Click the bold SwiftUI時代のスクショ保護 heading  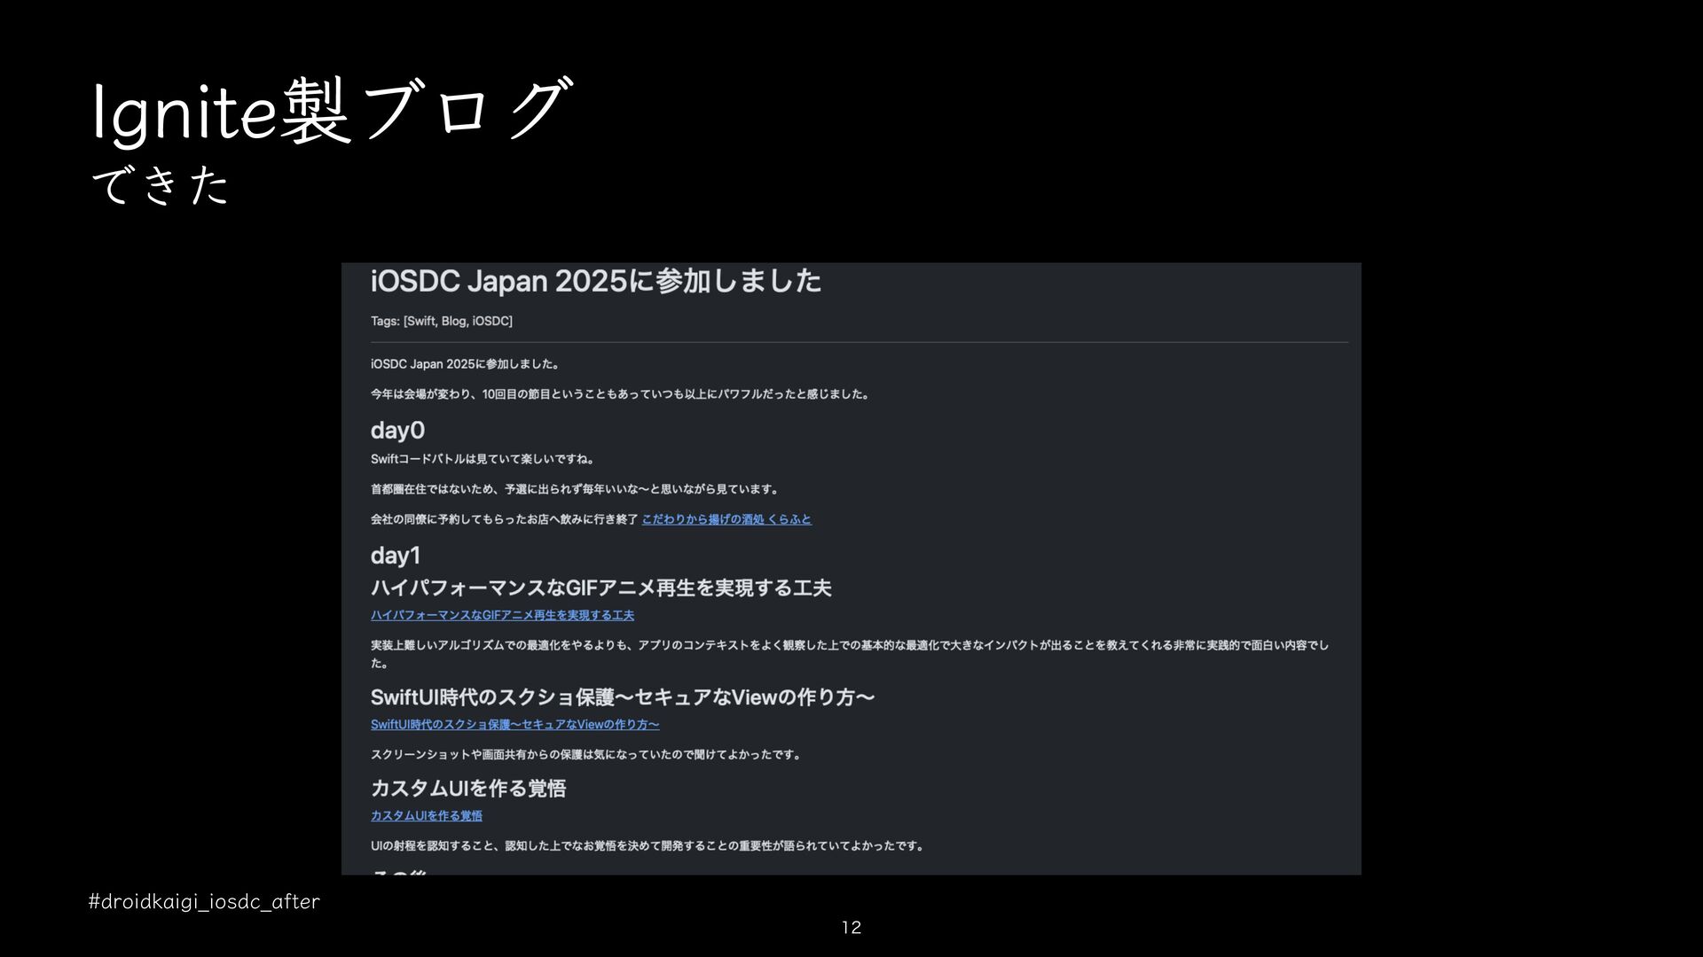tap(622, 697)
